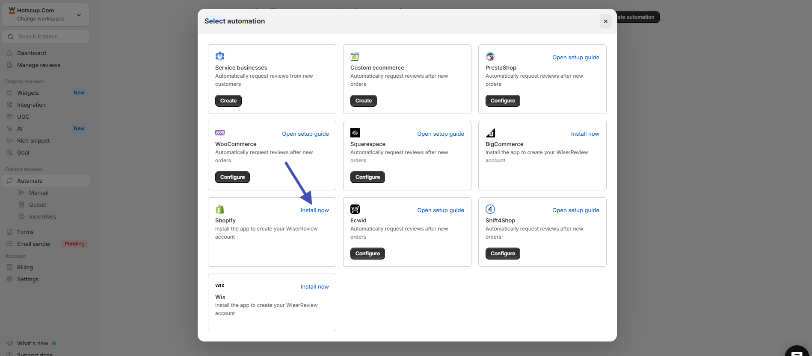Click the Shift4Shop logo icon

[490, 209]
